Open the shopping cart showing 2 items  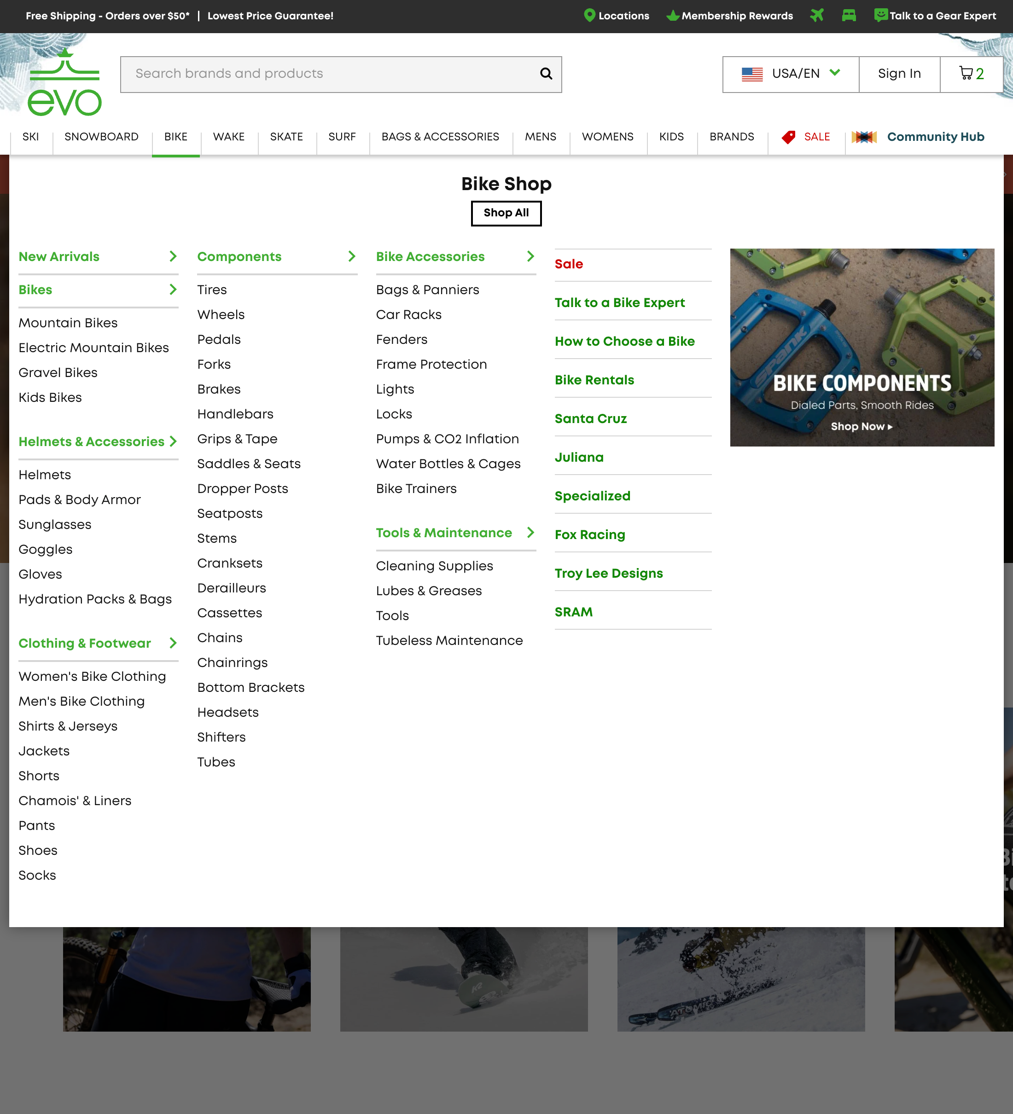click(x=971, y=74)
